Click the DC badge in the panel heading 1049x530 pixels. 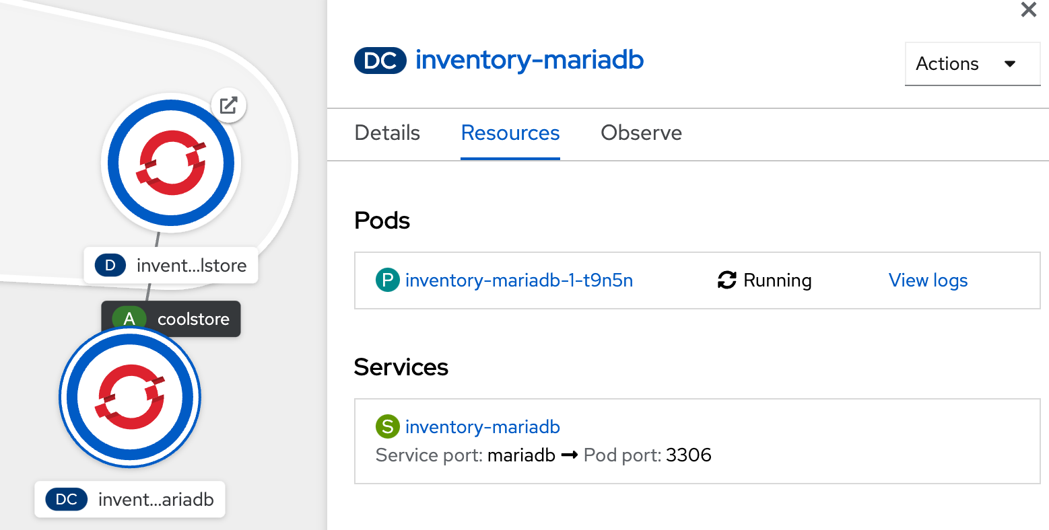[x=380, y=61]
